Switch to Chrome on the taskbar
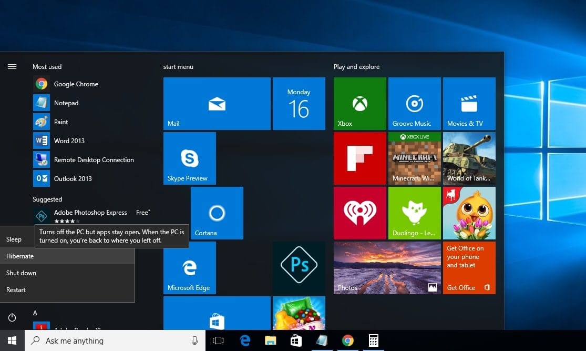The height and width of the screenshot is (351, 586). click(x=347, y=340)
